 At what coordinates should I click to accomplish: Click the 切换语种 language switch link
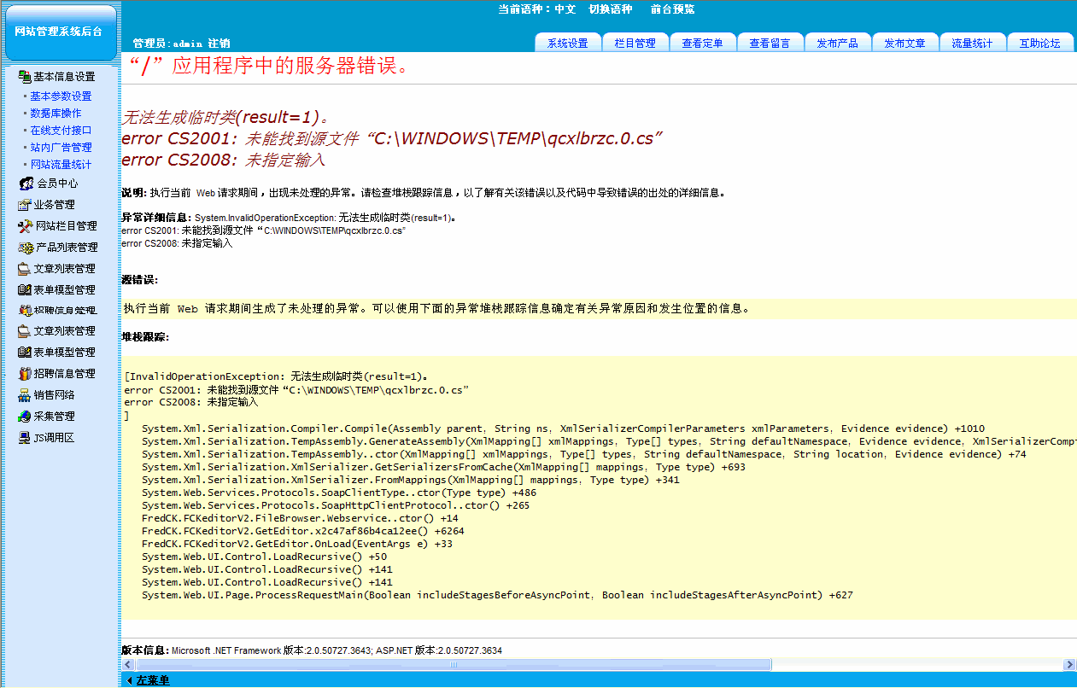[x=610, y=9]
